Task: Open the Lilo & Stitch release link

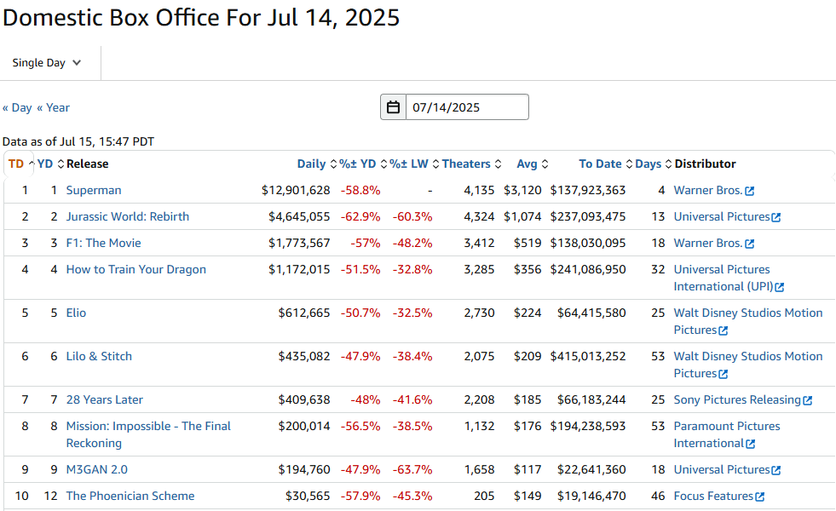Action: coord(99,356)
